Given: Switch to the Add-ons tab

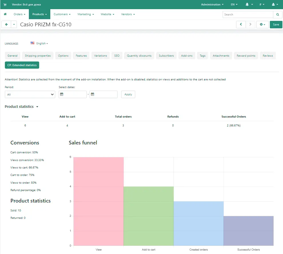Looking at the screenshot, I should (187, 56).
